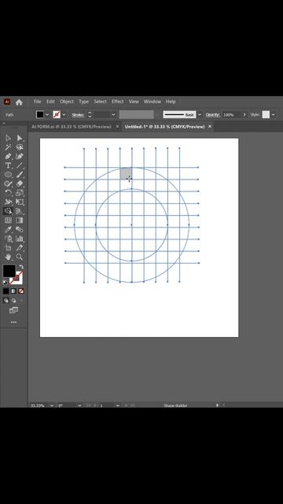Select the Direct Selection tool
This screenshot has height=504, width=283.
pos(20,138)
